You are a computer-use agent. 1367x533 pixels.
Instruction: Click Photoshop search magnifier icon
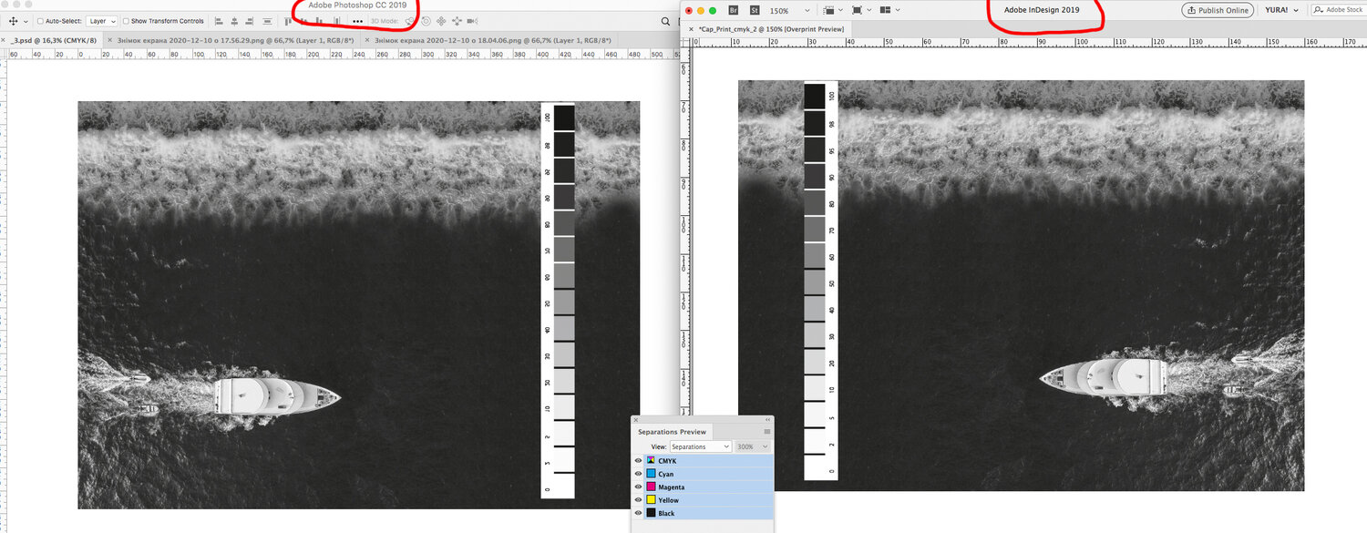pyautogui.click(x=667, y=21)
